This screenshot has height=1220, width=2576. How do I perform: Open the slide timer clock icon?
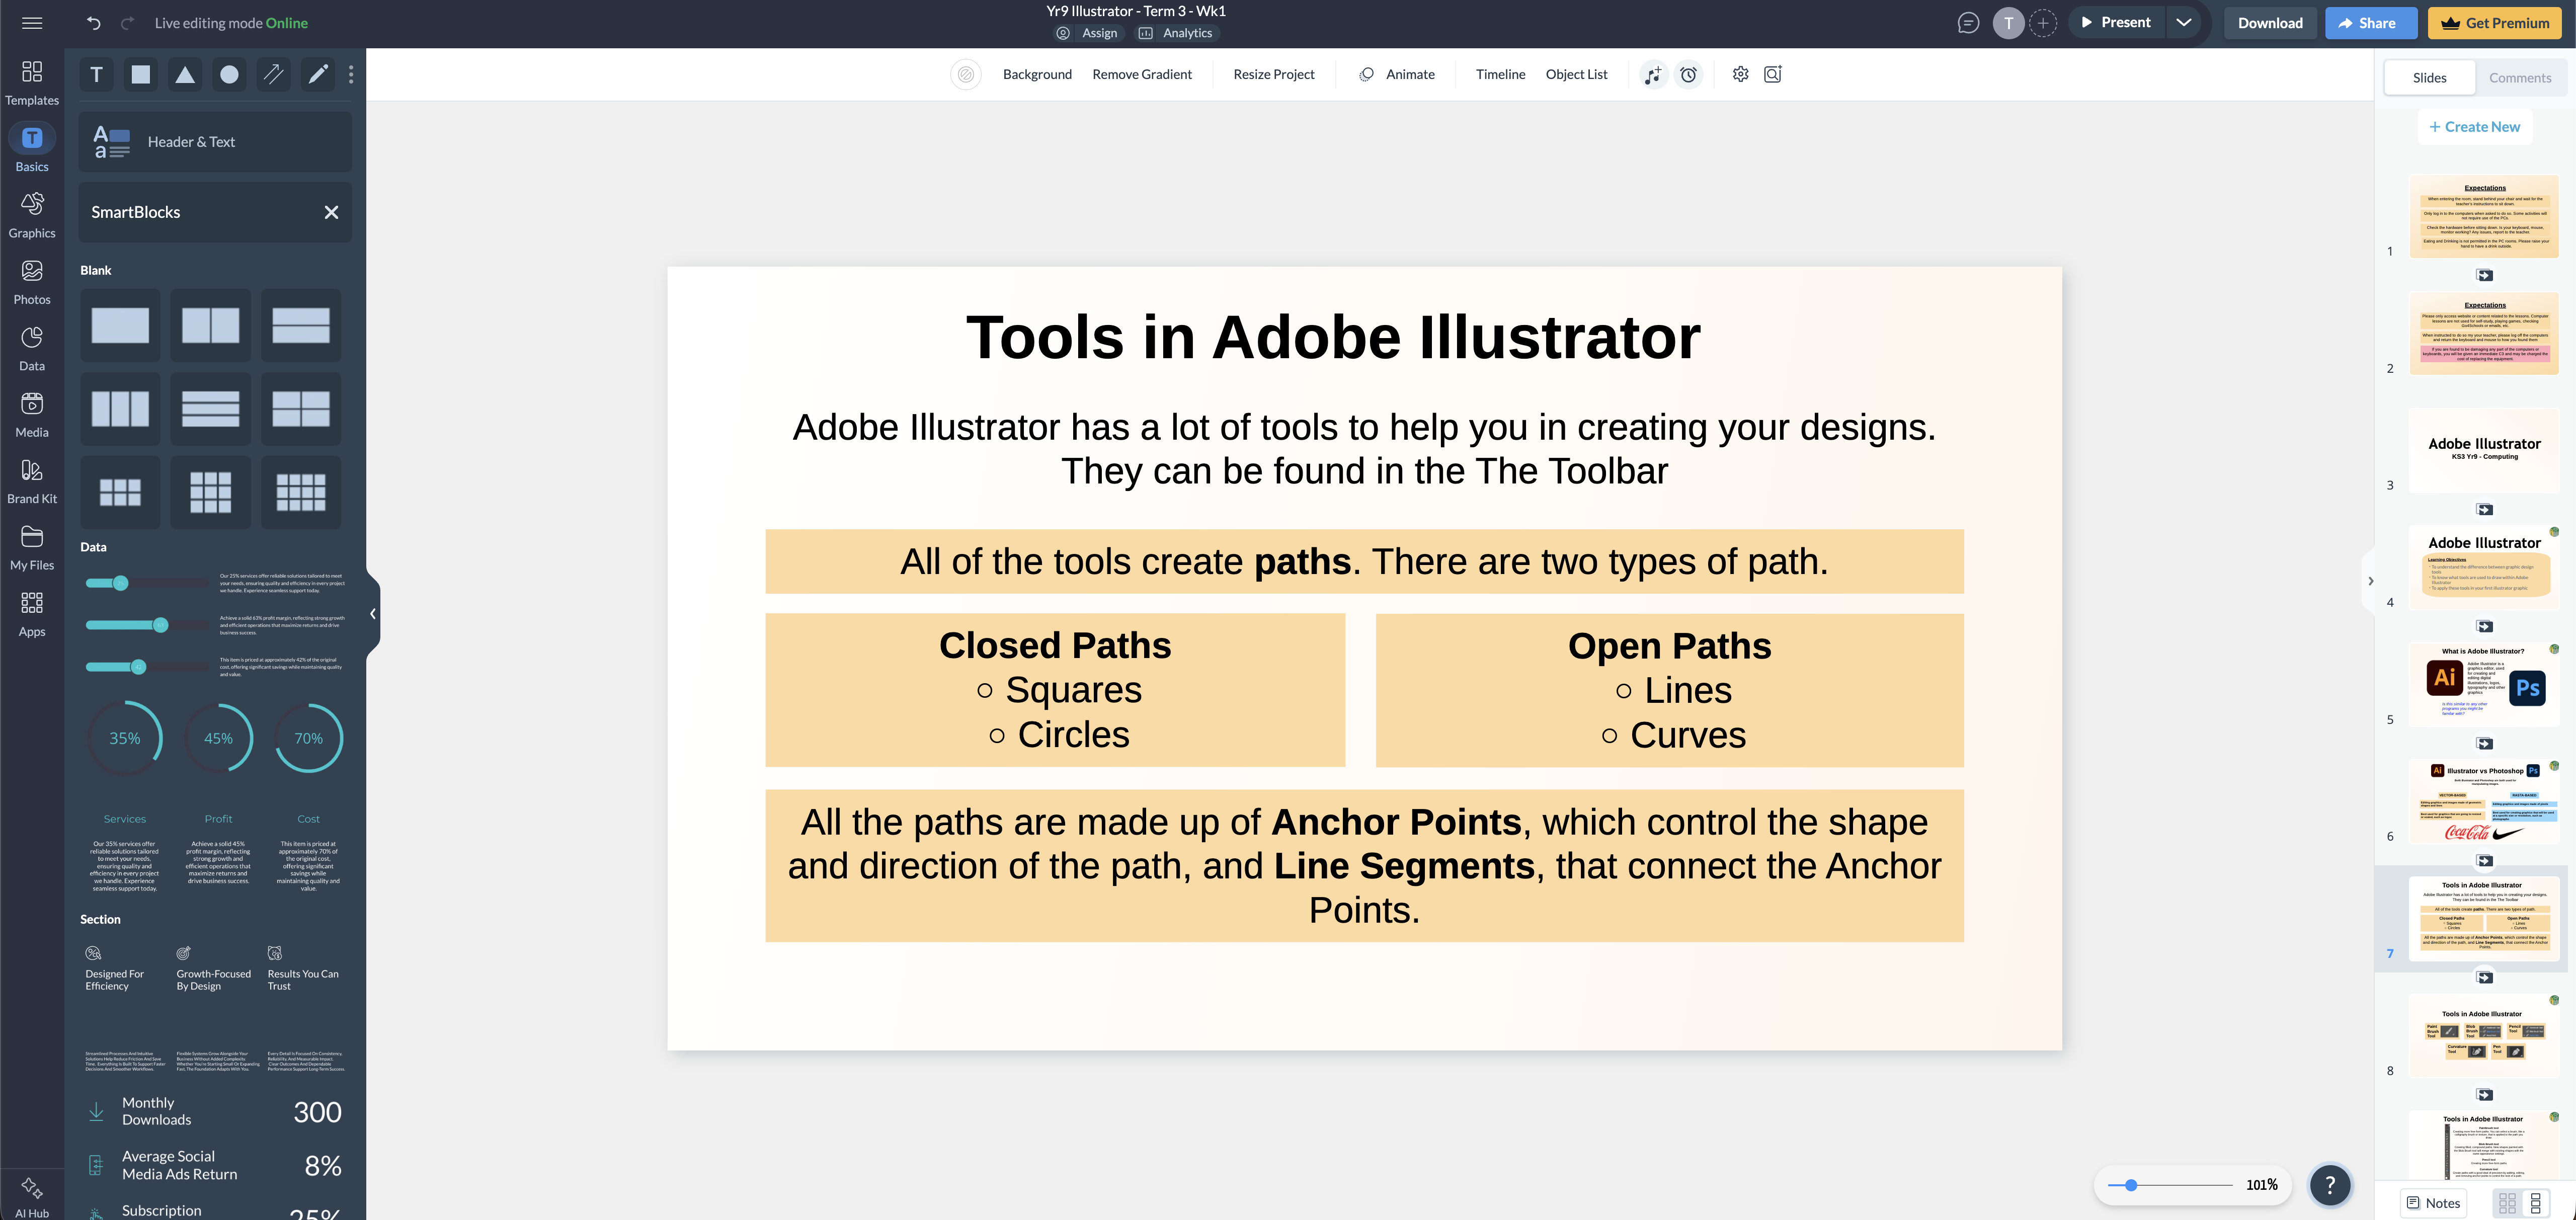coord(1688,74)
